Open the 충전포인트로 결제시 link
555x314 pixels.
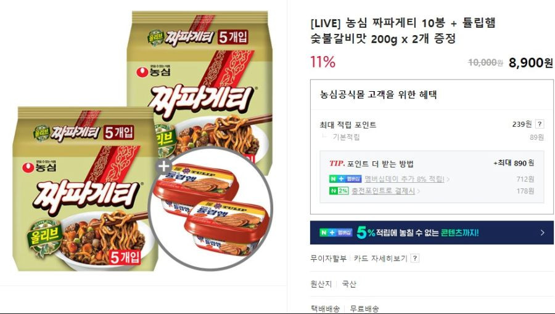(383, 191)
